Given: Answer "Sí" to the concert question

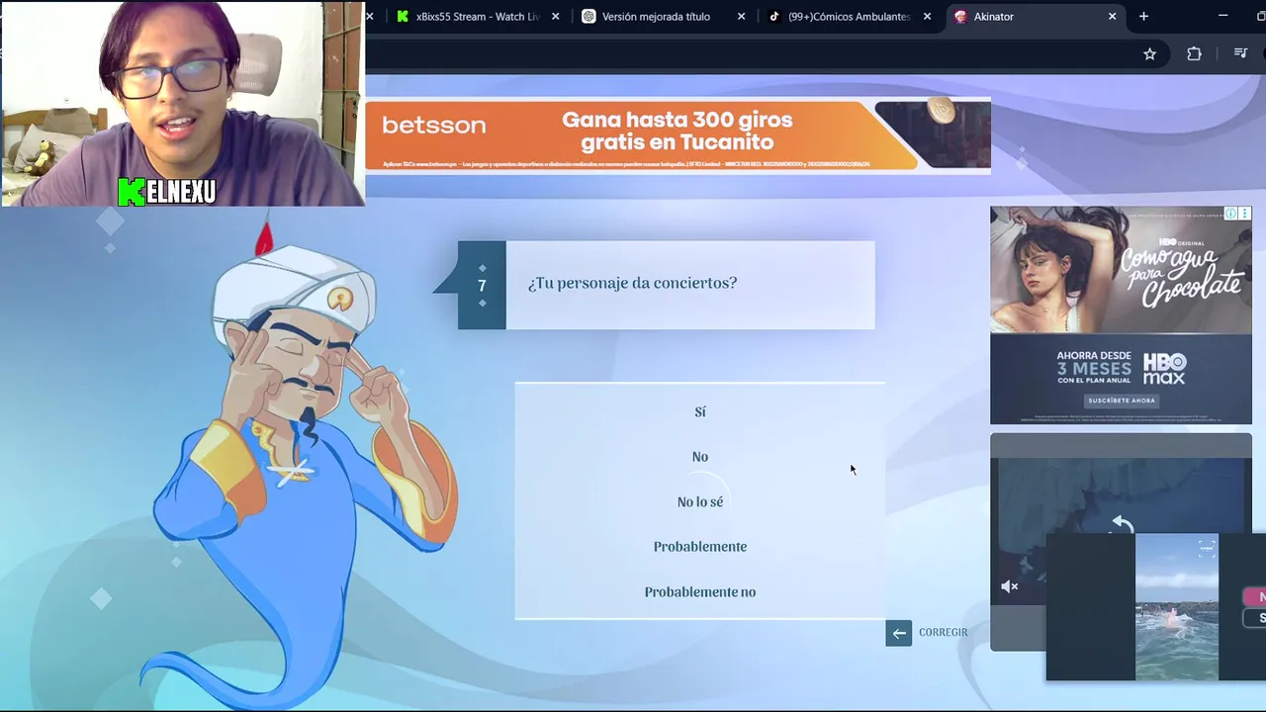Looking at the screenshot, I should click(x=699, y=411).
